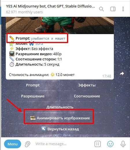Select the Prompt inline button
The width and height of the screenshot is (130, 150).
[x=33, y=85]
